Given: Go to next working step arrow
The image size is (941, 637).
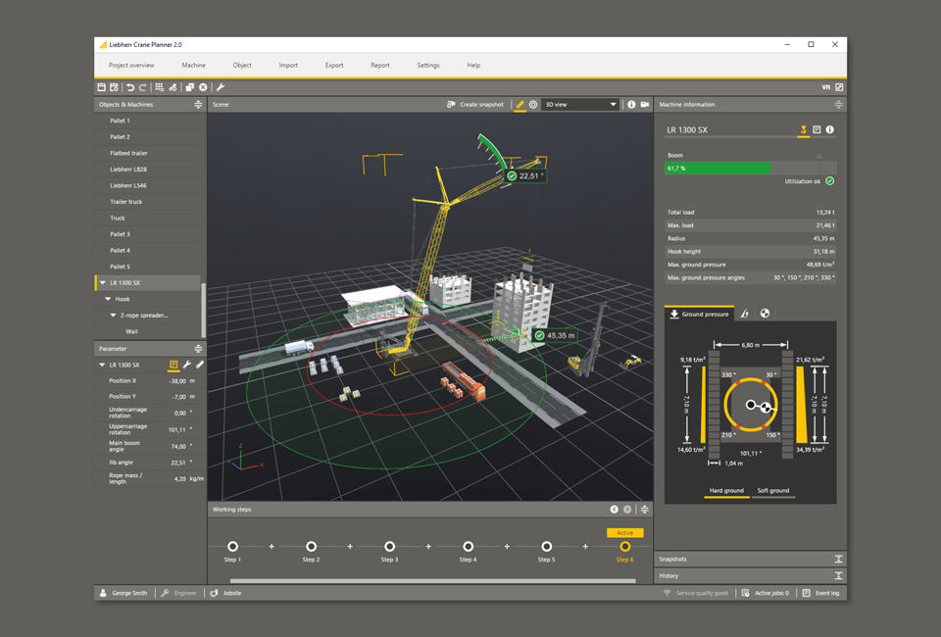Looking at the screenshot, I should click(627, 510).
